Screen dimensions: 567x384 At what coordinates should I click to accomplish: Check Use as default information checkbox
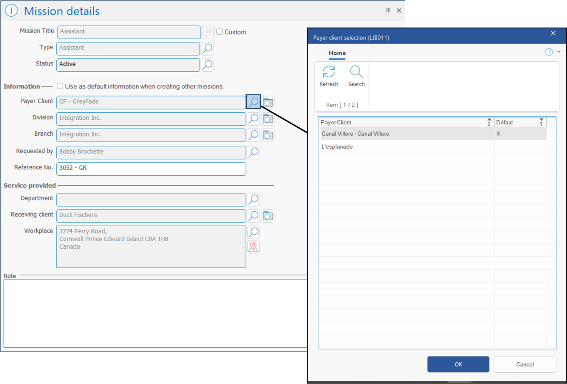60,86
